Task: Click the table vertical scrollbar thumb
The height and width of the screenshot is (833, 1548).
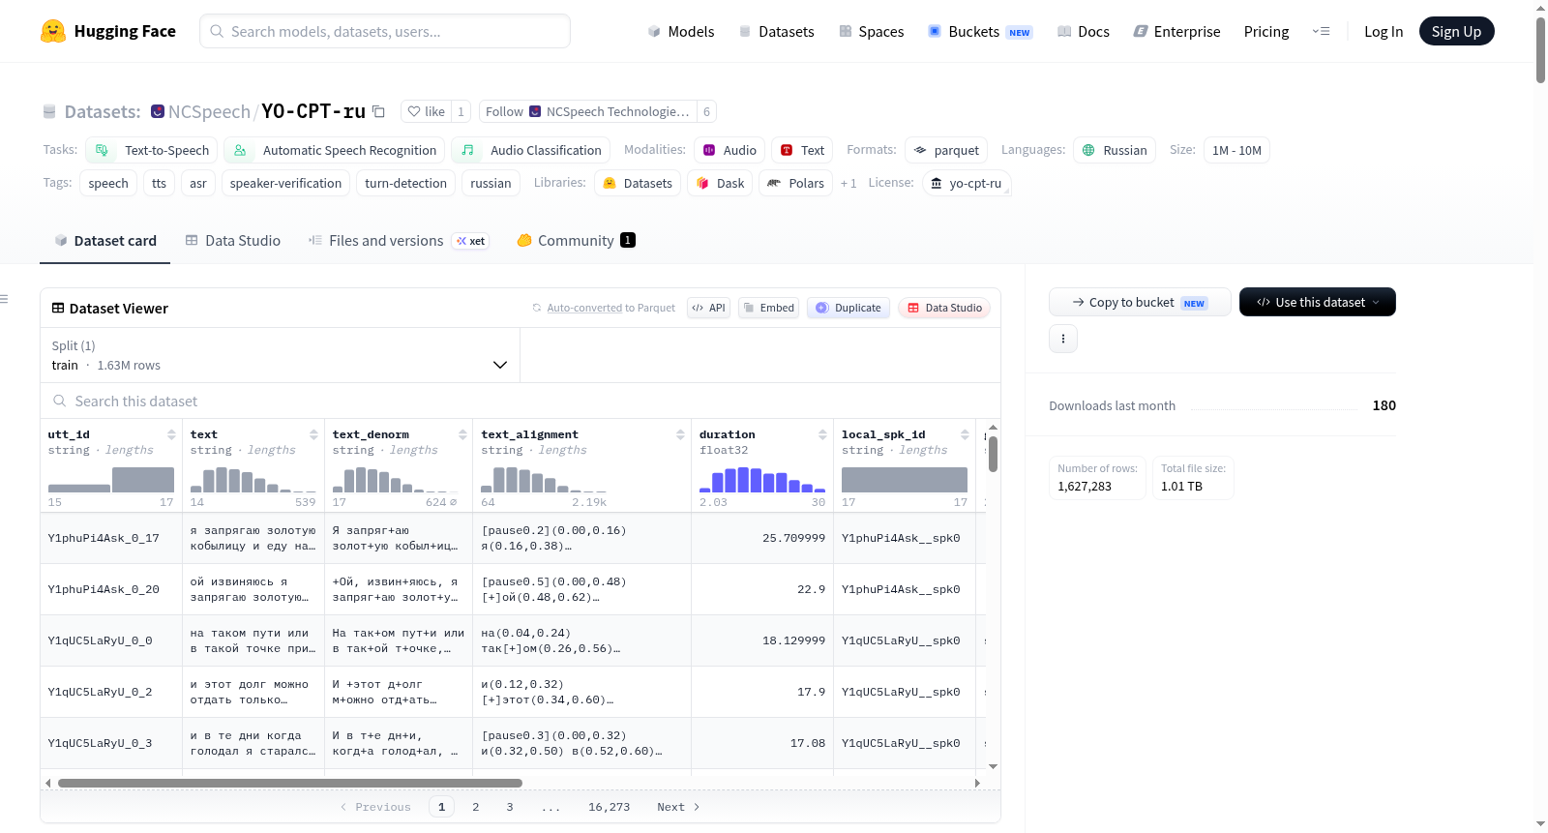Action: pyautogui.click(x=993, y=454)
